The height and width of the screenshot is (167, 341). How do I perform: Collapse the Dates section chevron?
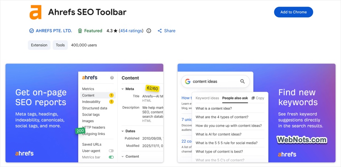(123, 131)
